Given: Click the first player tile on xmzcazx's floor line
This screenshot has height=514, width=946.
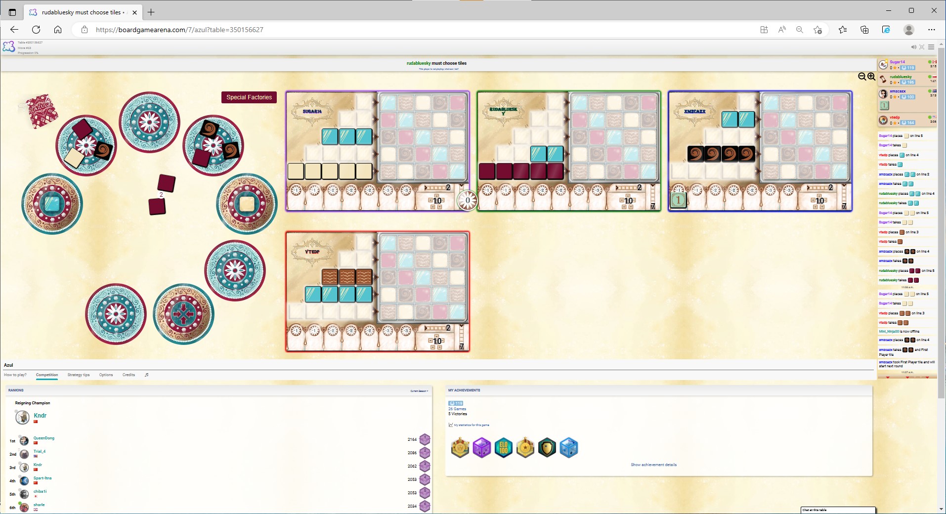Looking at the screenshot, I should pos(678,200).
